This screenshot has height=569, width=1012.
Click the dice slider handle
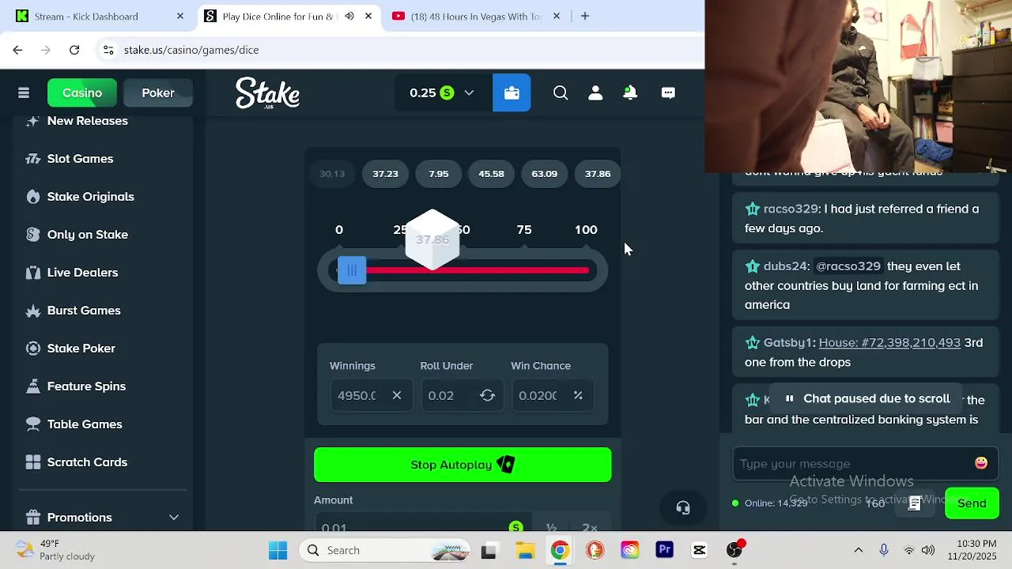(352, 270)
